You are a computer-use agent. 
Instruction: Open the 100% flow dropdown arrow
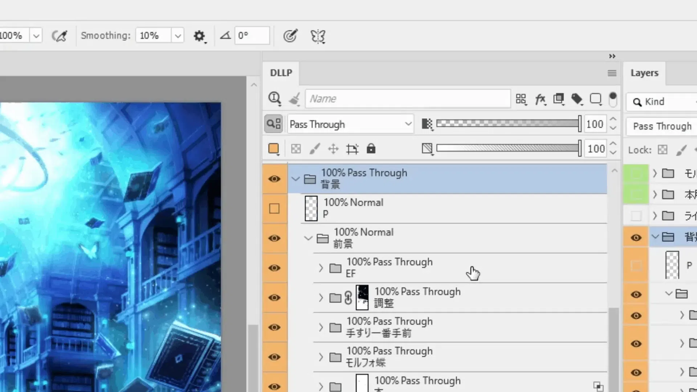coord(36,36)
